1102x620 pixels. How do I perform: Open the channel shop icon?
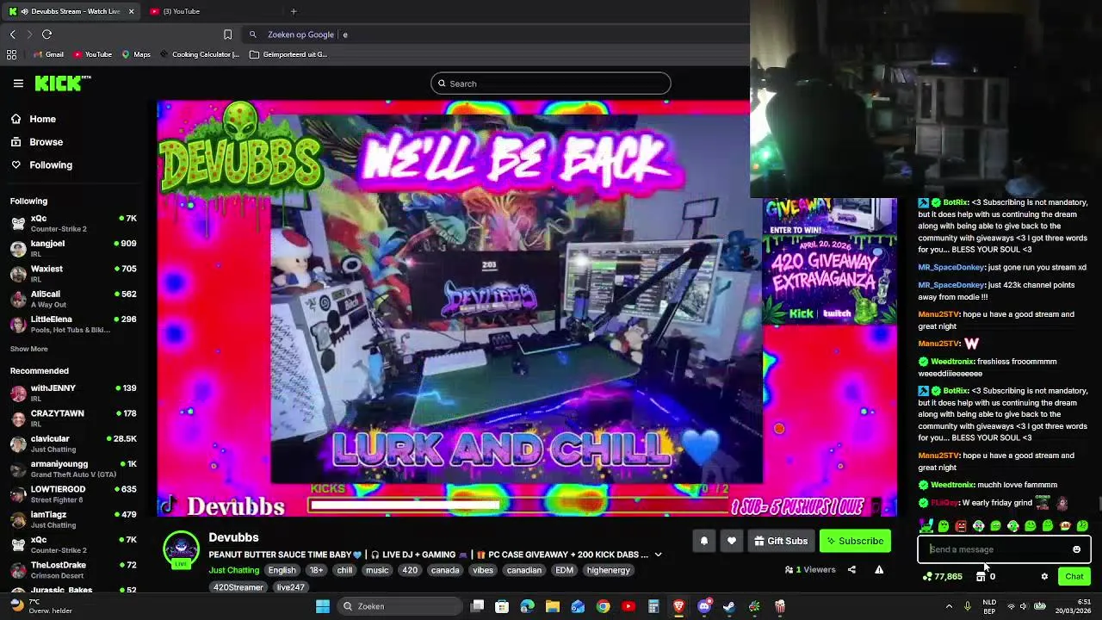click(x=980, y=577)
